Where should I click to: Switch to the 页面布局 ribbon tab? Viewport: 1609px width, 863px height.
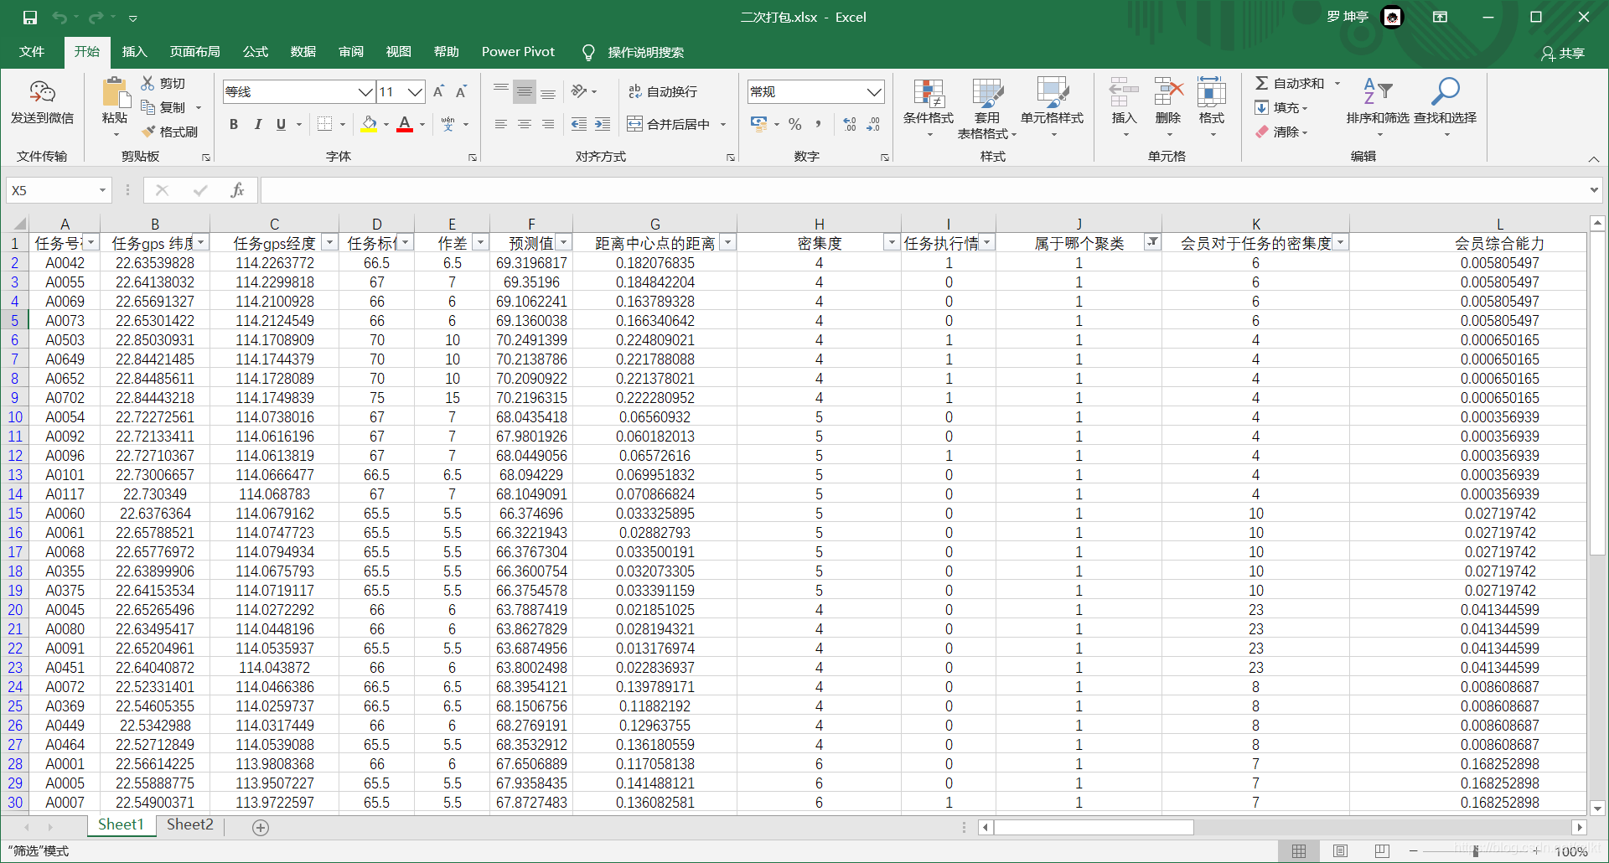(x=194, y=52)
